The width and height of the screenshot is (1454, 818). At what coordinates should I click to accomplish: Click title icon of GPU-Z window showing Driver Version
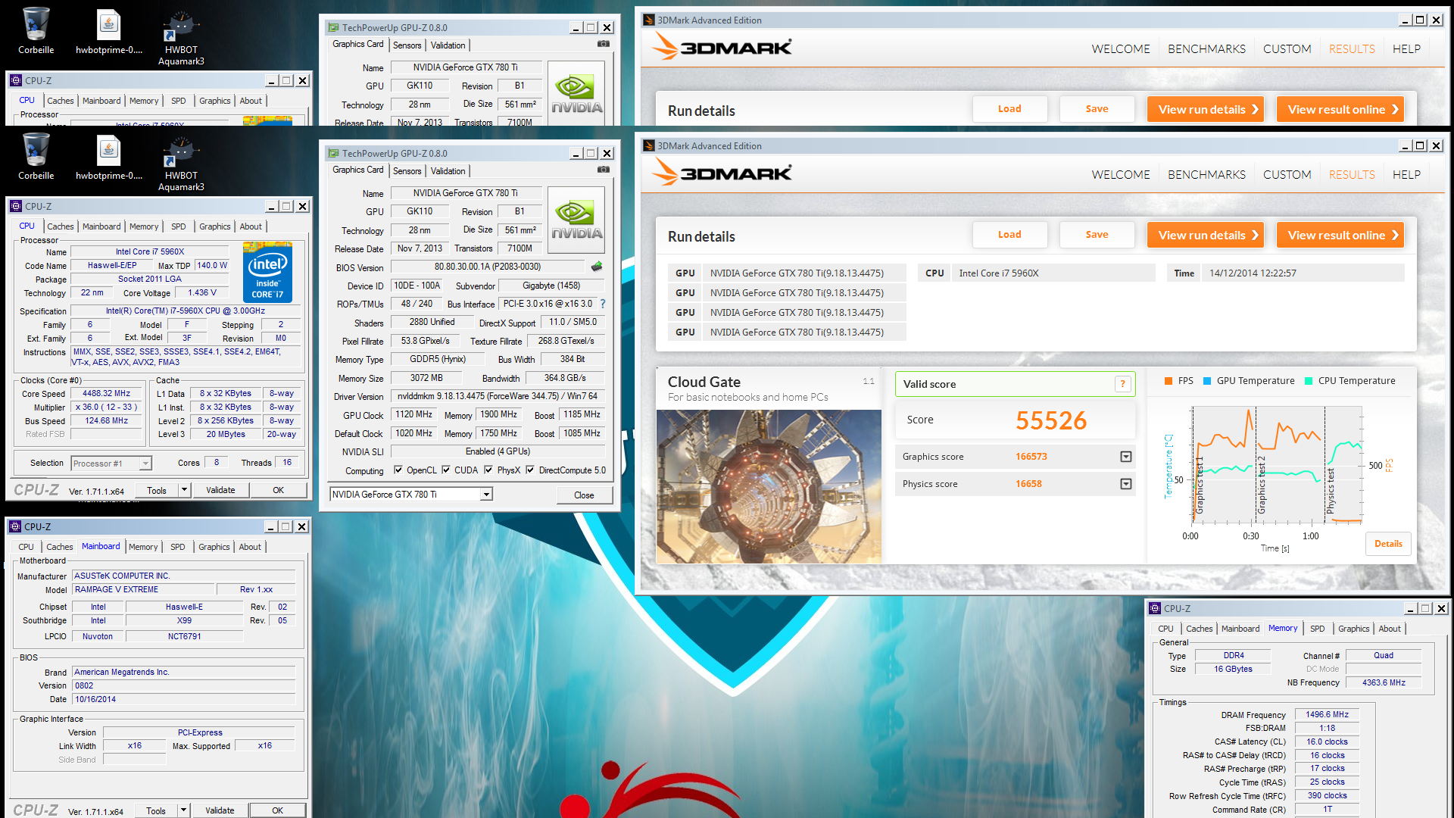click(x=332, y=153)
